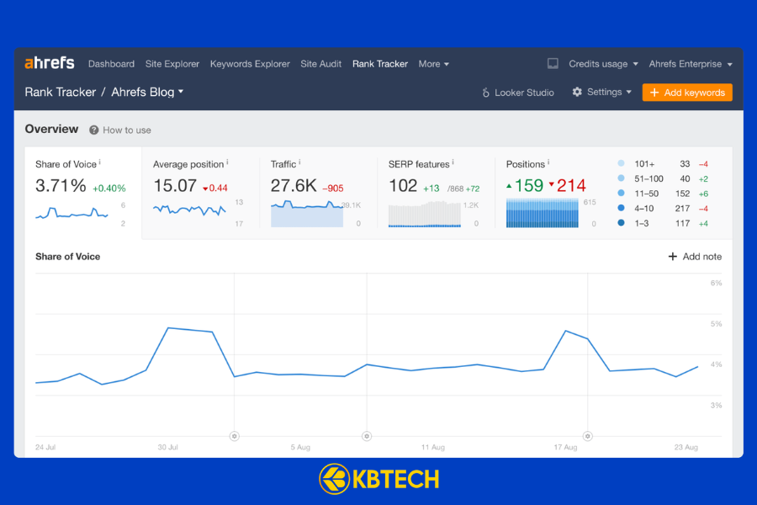Click the ahrefs logo

50,63
